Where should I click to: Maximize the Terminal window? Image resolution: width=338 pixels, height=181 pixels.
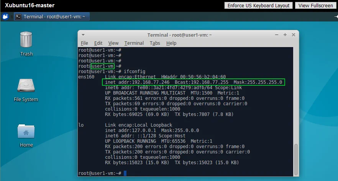click(x=285, y=35)
